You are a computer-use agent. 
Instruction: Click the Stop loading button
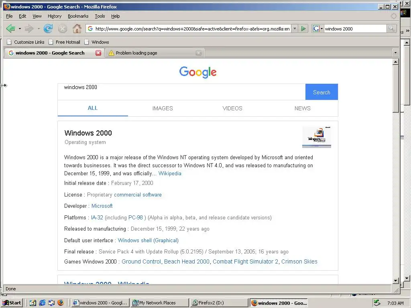click(62, 28)
